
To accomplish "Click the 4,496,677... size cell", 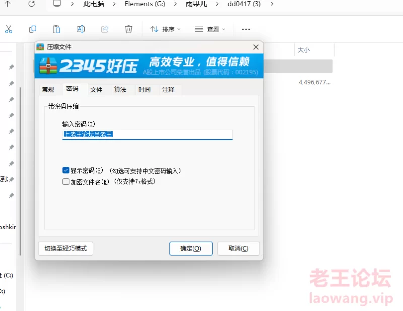I will [x=314, y=82].
